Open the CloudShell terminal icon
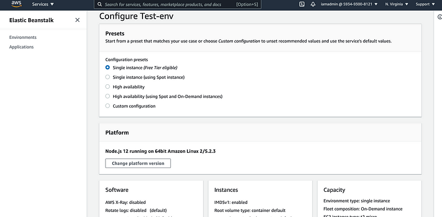This screenshot has width=442, height=217. click(302, 4)
